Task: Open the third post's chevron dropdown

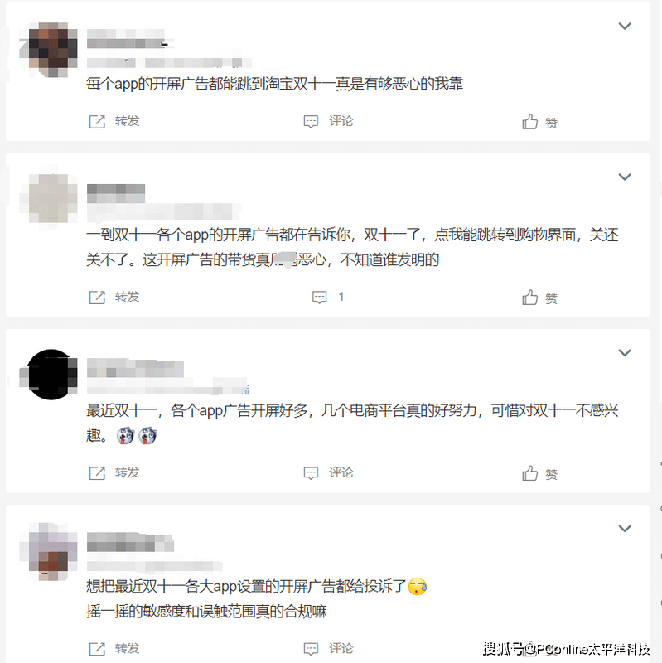Action: 625,353
